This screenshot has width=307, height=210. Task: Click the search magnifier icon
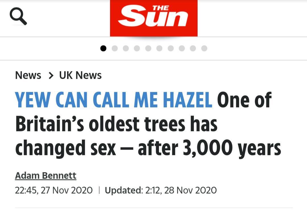point(18,16)
